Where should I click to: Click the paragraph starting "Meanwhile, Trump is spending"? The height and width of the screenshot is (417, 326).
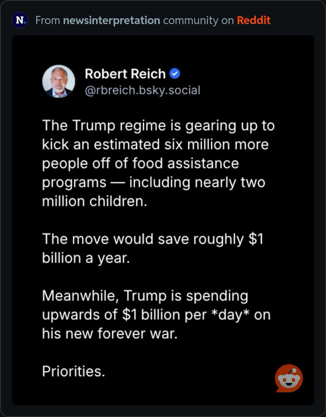[156, 314]
